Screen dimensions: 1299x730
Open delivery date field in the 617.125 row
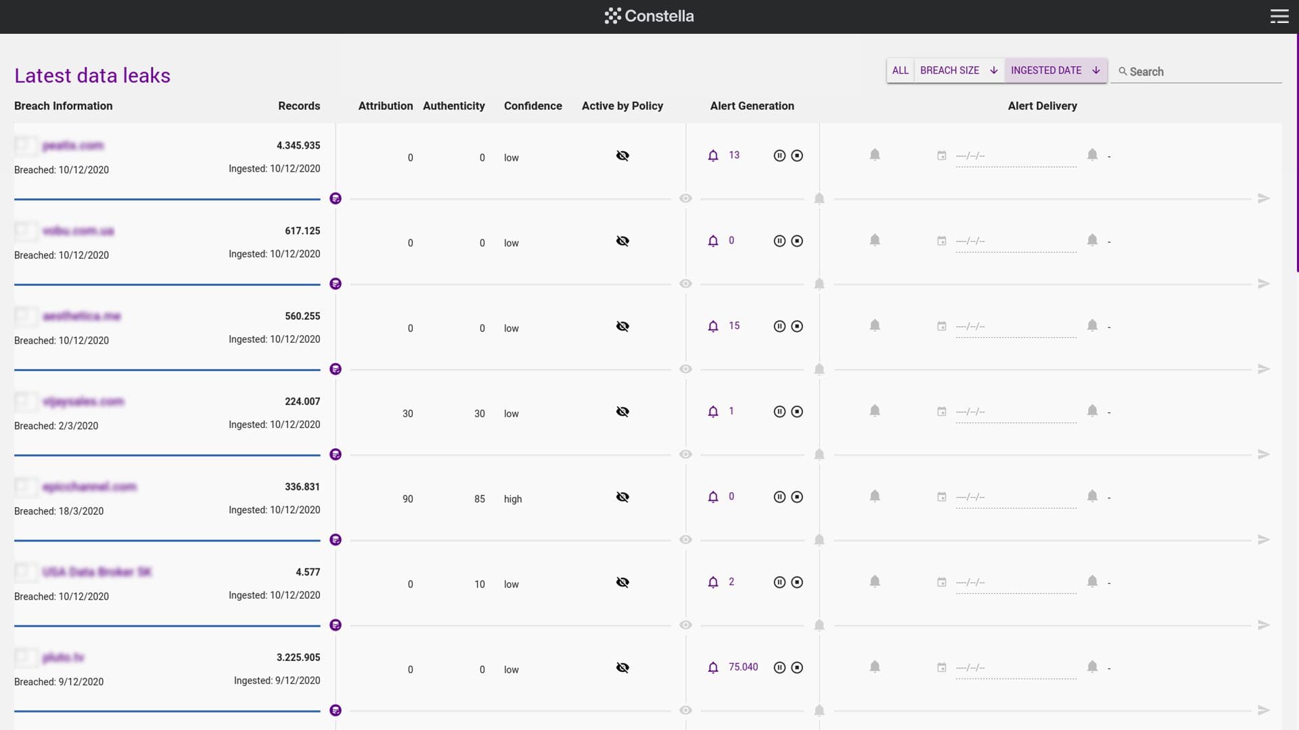click(1016, 242)
